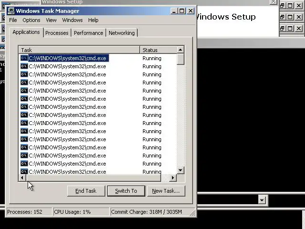Click the task list scroll-down arrow
Image resolution: width=305 pixels, height=229 pixels.
[x=180, y=170]
